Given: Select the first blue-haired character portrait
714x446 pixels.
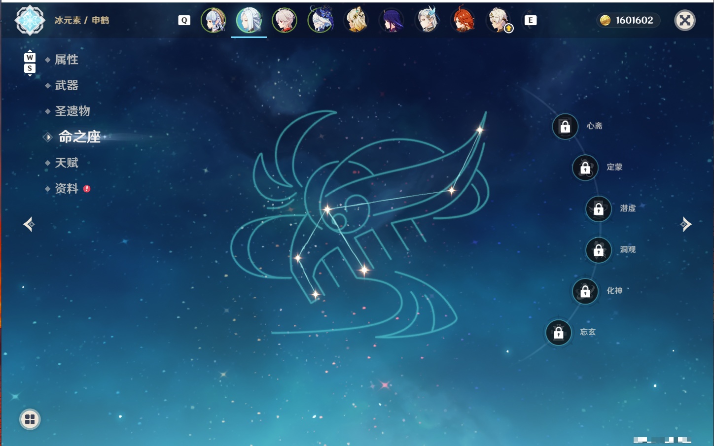Looking at the screenshot, I should click(214, 20).
